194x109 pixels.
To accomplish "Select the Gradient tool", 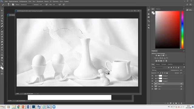I will (2, 39).
